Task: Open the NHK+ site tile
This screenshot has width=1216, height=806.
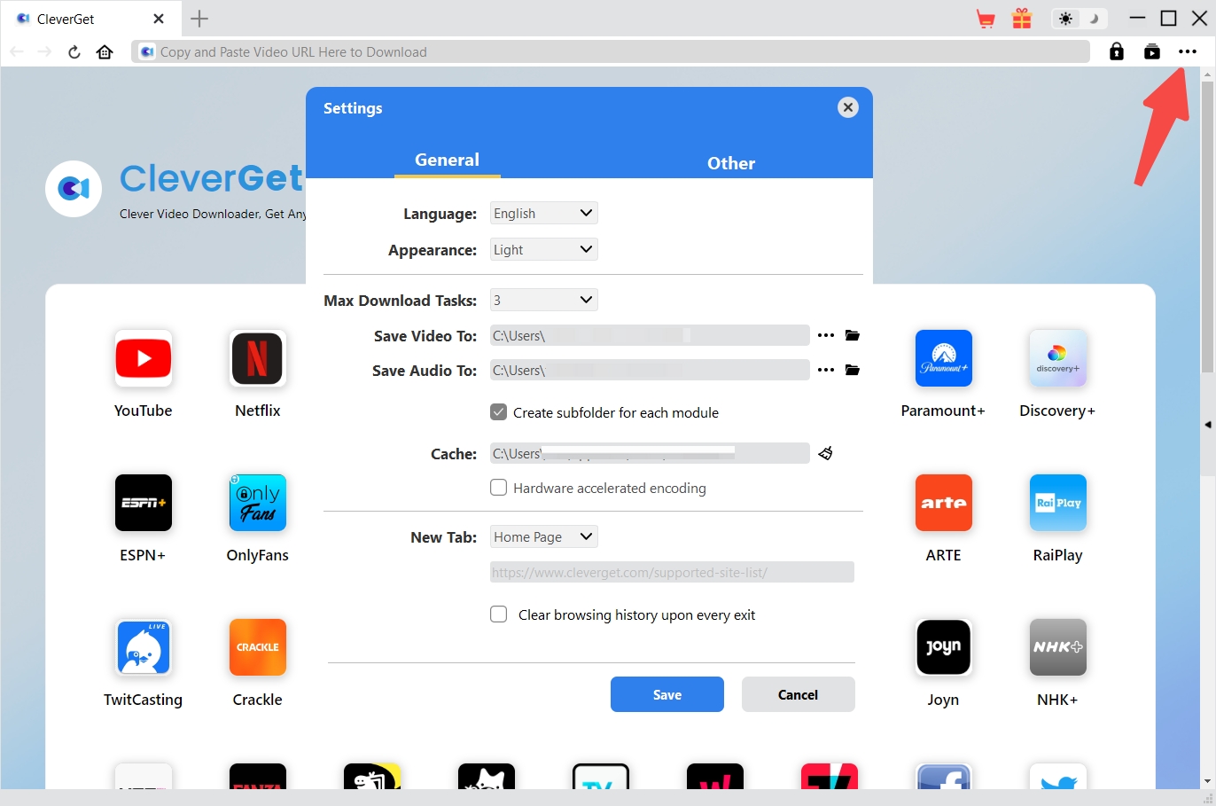Action: coord(1058,647)
